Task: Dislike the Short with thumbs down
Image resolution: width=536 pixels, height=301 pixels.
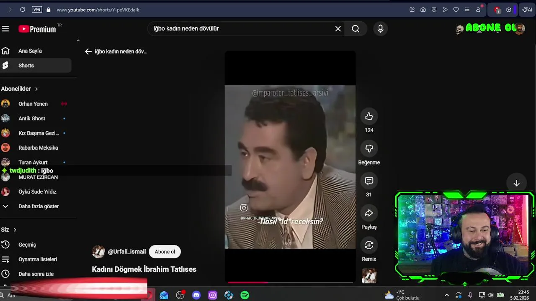Action: point(369,148)
